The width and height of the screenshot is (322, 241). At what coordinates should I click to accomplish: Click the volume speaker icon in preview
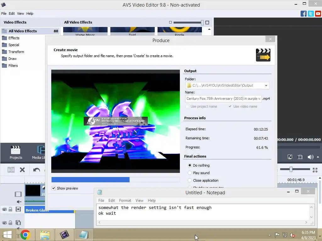pos(310,157)
